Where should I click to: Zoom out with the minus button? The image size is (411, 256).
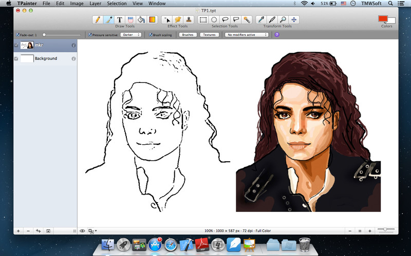coord(350,231)
